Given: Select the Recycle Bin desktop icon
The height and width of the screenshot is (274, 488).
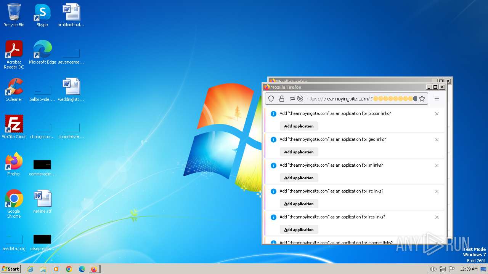Looking at the screenshot, I should pos(14,15).
